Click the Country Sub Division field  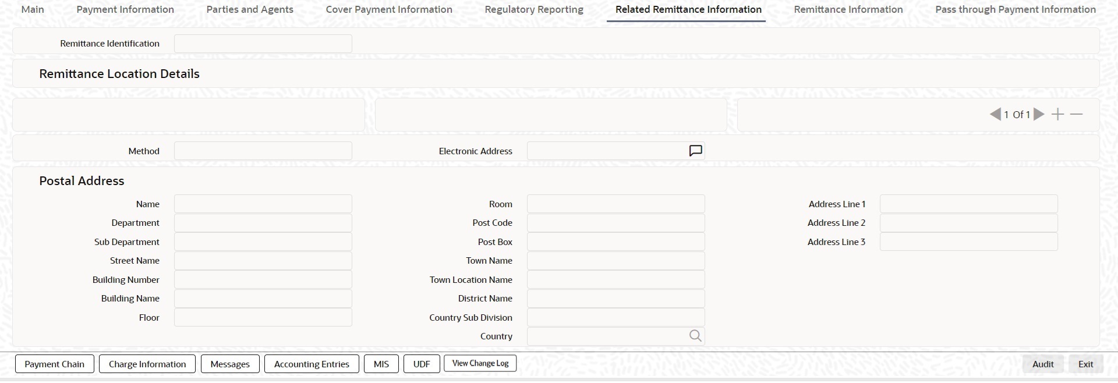[x=616, y=317]
